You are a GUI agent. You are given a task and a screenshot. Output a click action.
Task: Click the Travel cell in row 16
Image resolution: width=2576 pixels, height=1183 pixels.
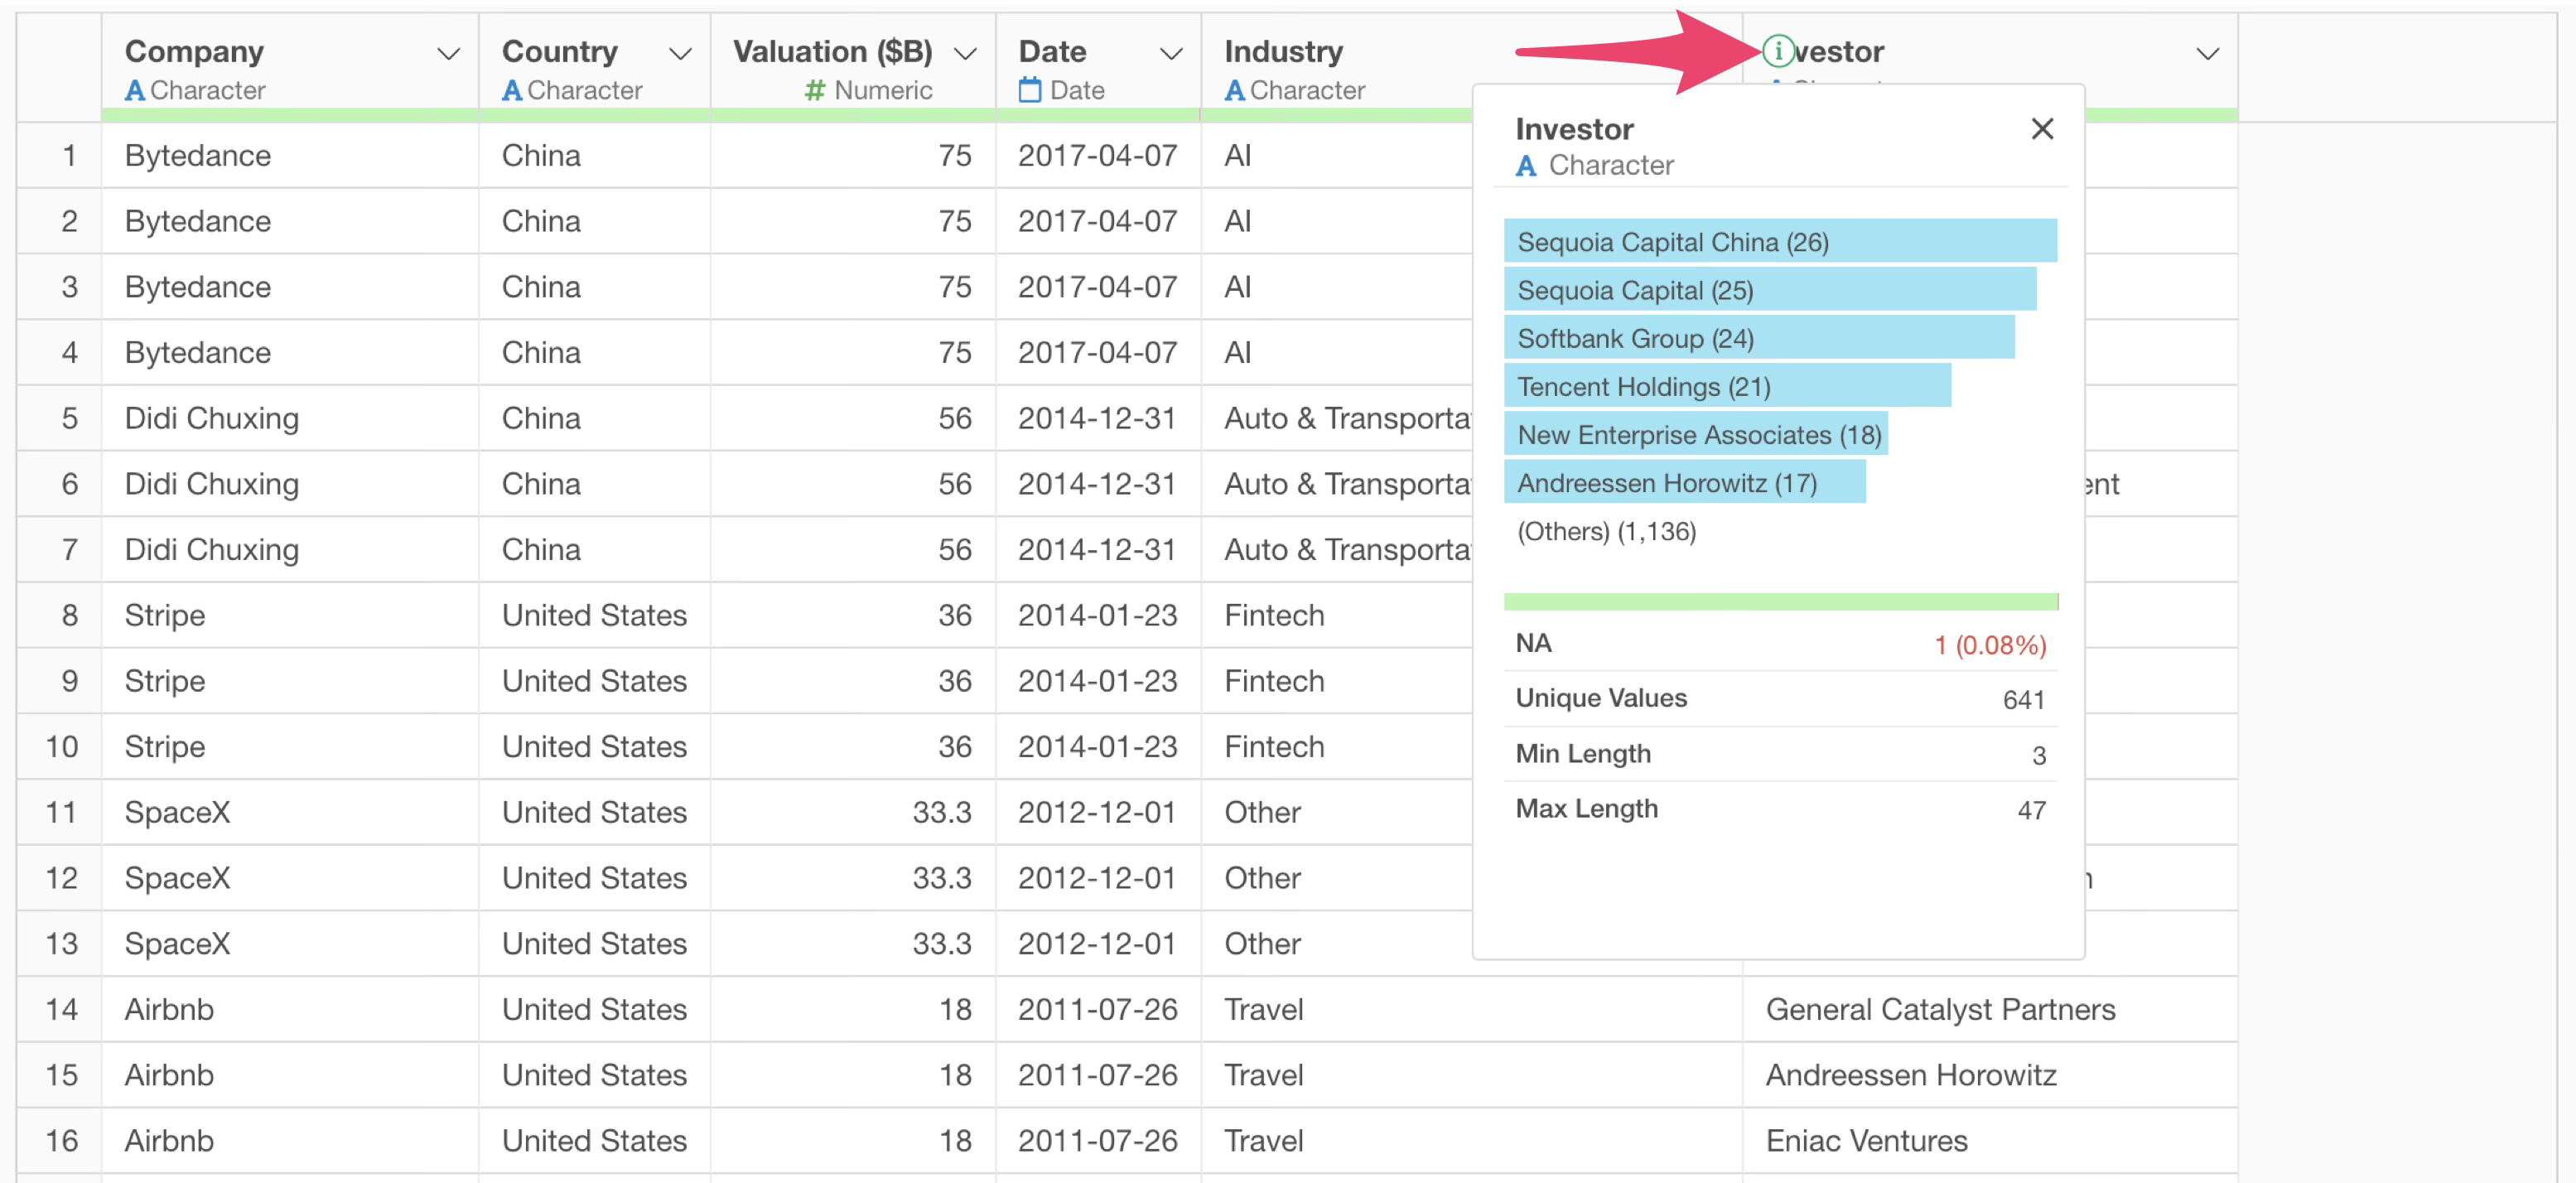(x=1471, y=1140)
